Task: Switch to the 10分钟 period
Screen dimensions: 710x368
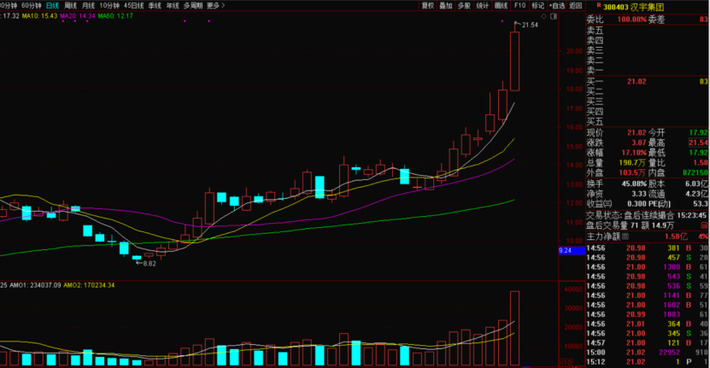Action: (109, 5)
